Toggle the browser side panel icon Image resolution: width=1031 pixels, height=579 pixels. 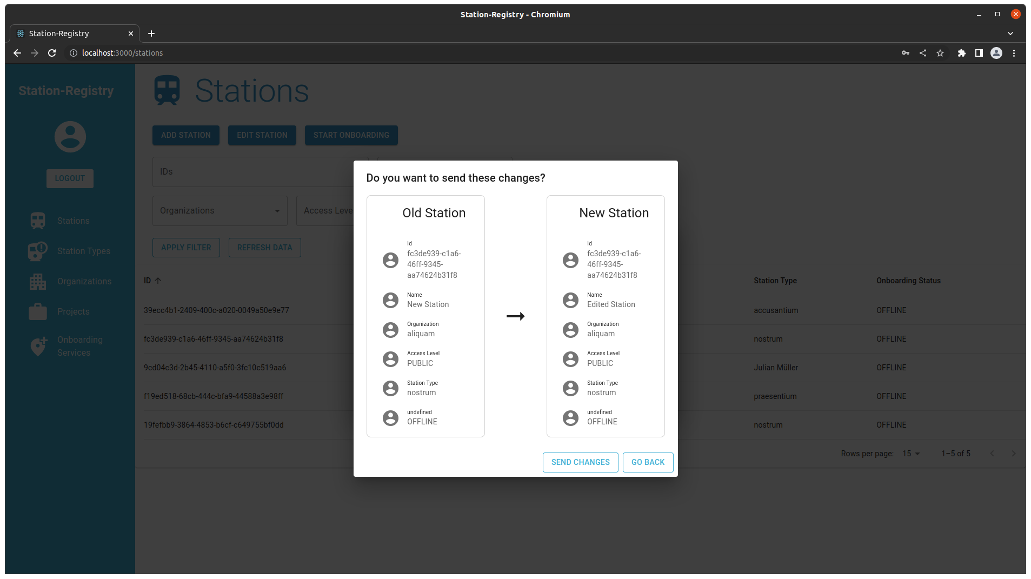click(x=979, y=53)
